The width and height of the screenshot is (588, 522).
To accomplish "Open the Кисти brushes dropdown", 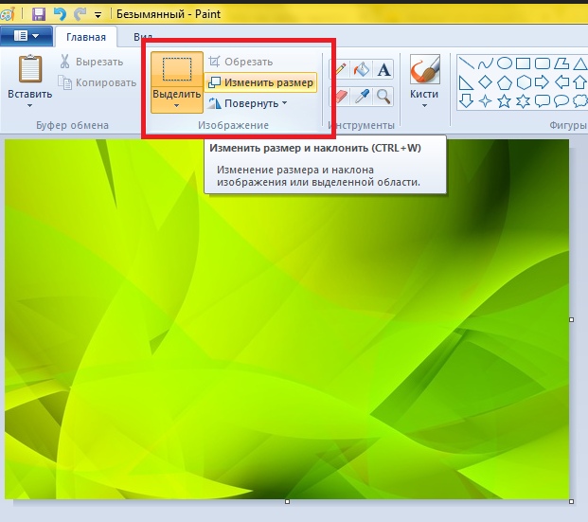I will [x=423, y=106].
